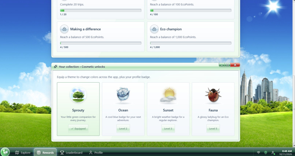Viewport: 295px width, 156px height.
Task: Click the '4 / 500' progress value
Action: tap(64, 47)
